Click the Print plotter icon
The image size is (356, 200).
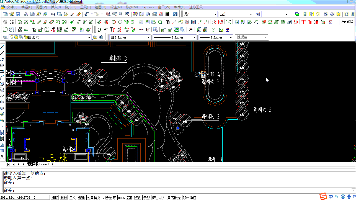click(26, 14)
